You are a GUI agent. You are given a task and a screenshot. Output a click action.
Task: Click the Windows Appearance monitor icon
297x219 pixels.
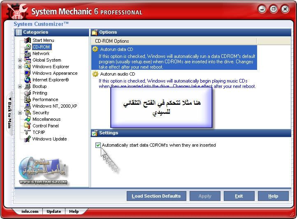click(28, 73)
